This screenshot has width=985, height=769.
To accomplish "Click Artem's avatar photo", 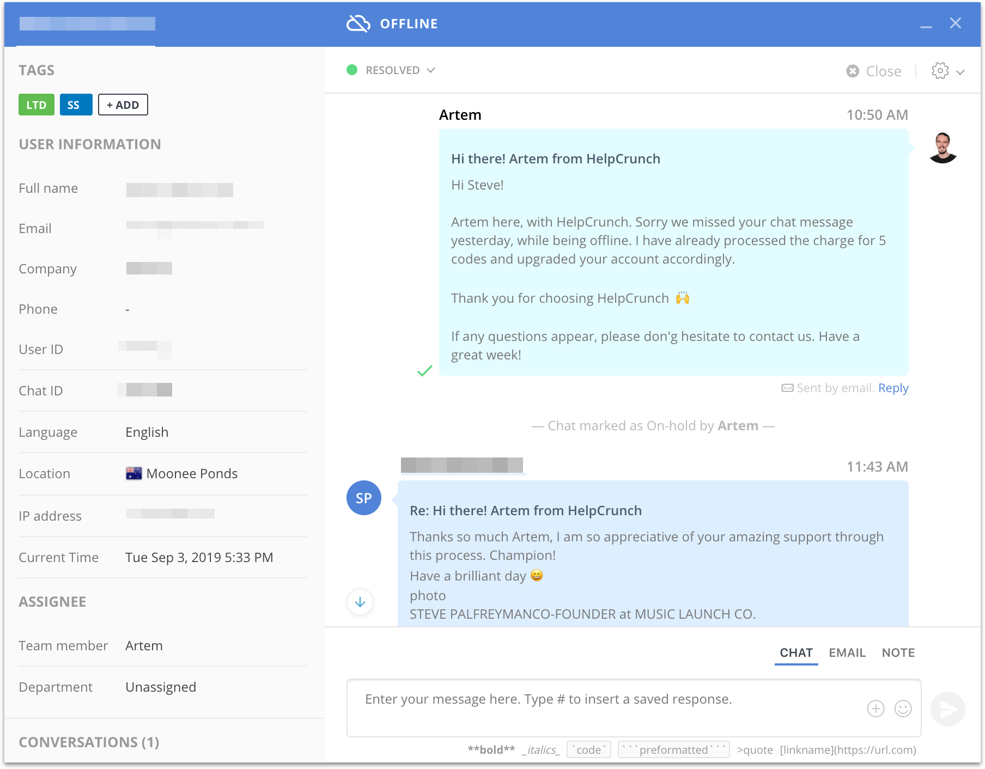I will pos(943,148).
